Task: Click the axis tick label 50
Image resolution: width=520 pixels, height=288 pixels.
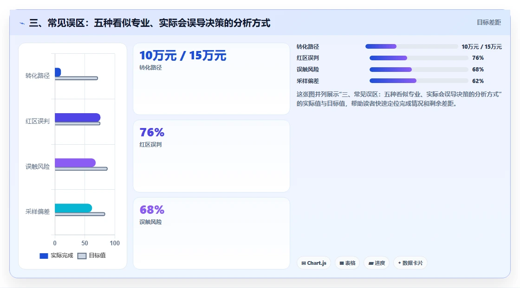Action: 84,243
